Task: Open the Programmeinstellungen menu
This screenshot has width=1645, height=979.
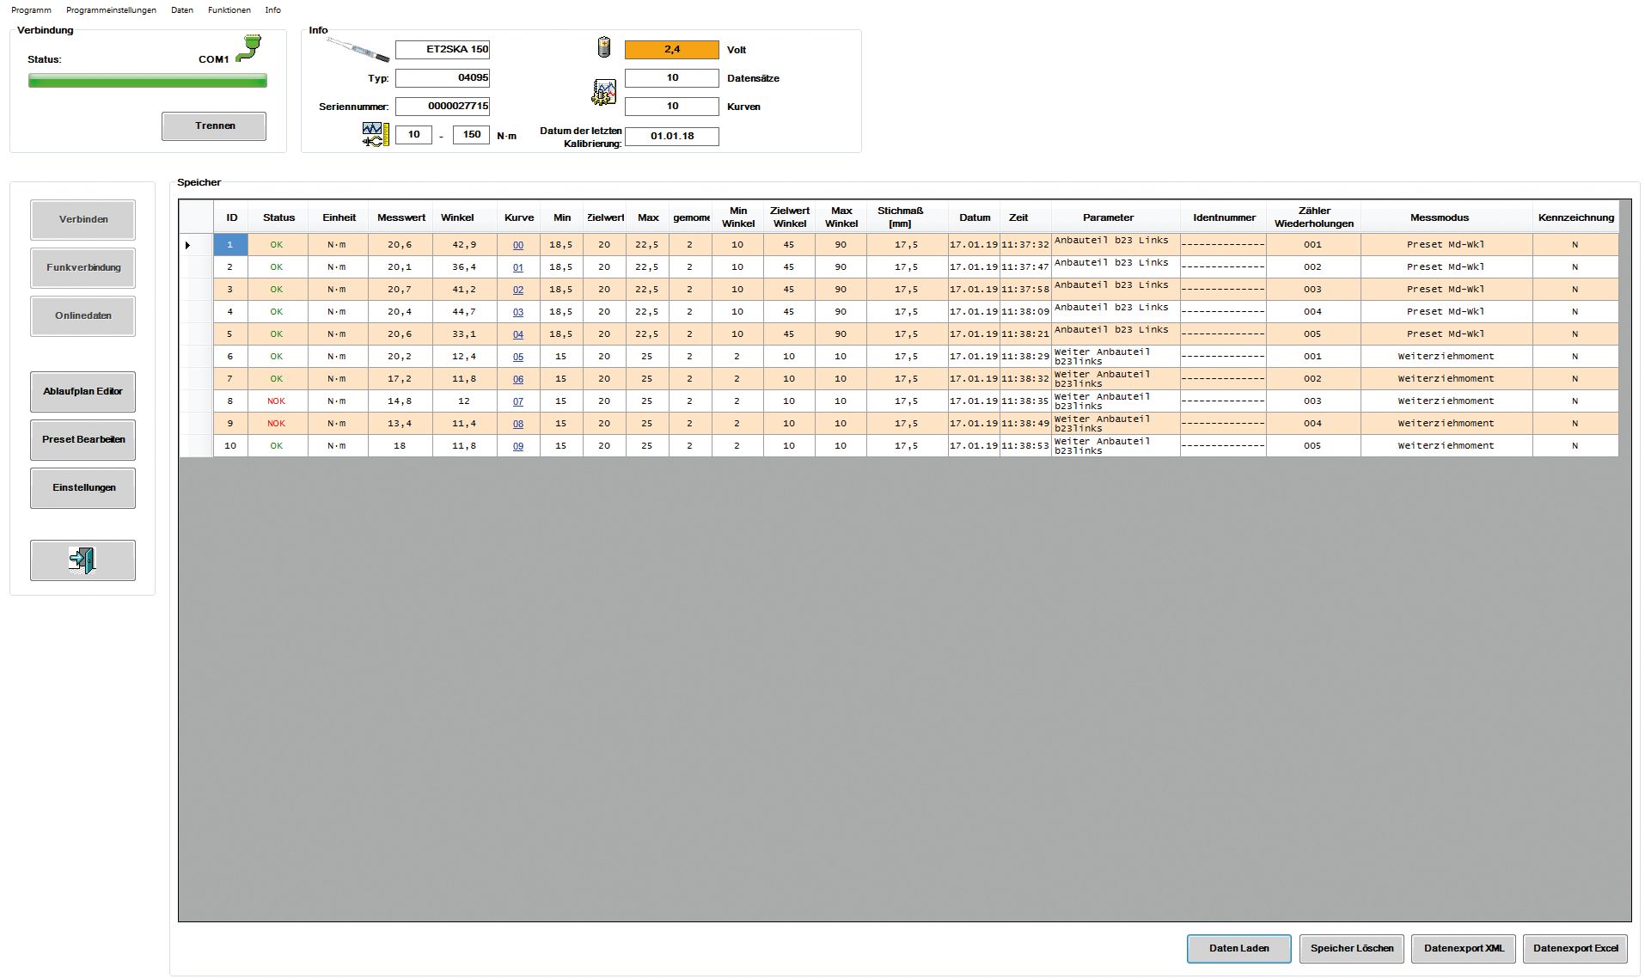Action: click(111, 10)
